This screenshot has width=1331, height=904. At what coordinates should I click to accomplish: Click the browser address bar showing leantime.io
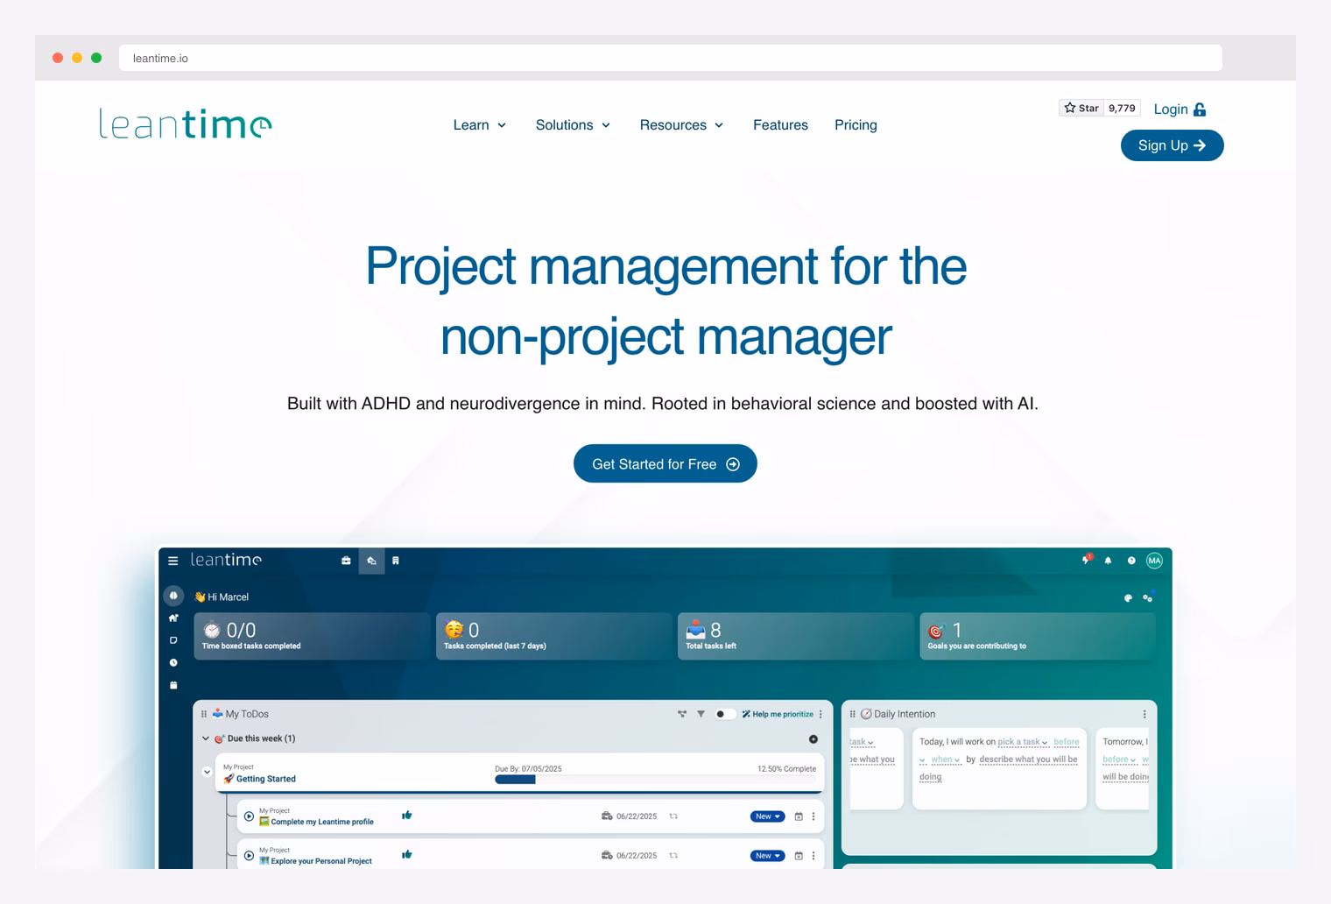(x=670, y=58)
